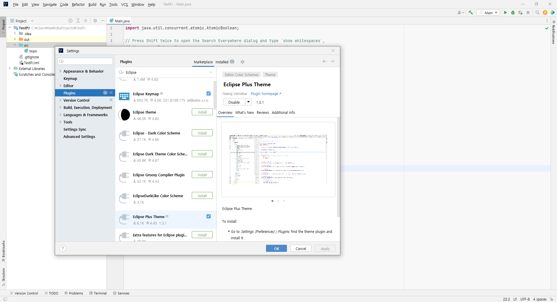This screenshot has width=557, height=302.
Task: Click the Stop square icon
Action: tap(528, 12)
